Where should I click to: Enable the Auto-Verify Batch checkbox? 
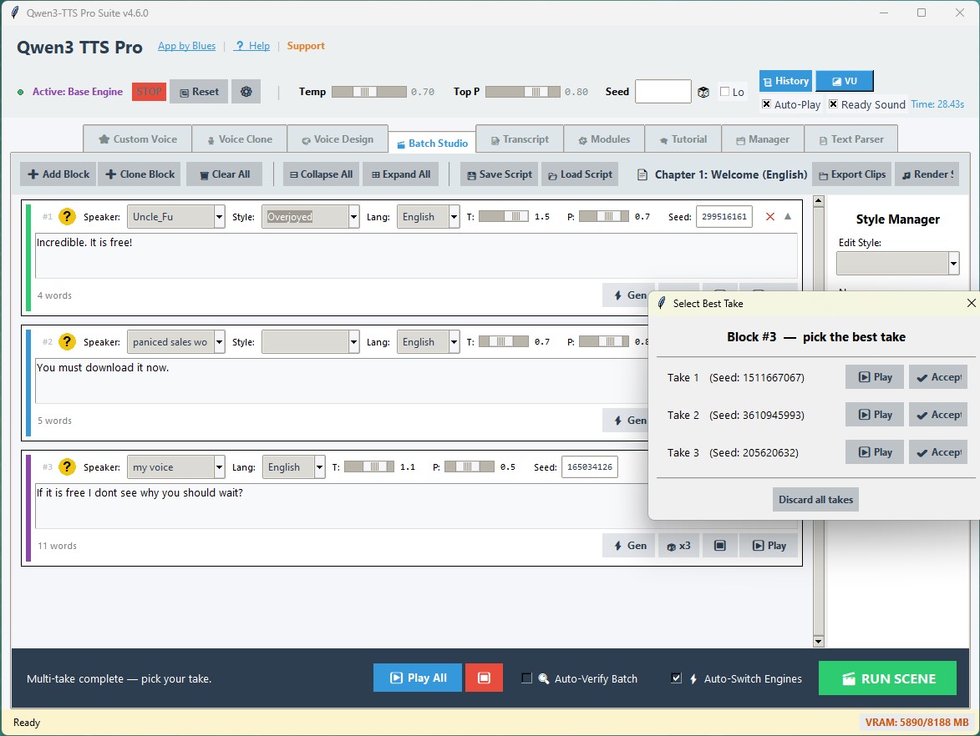click(526, 678)
